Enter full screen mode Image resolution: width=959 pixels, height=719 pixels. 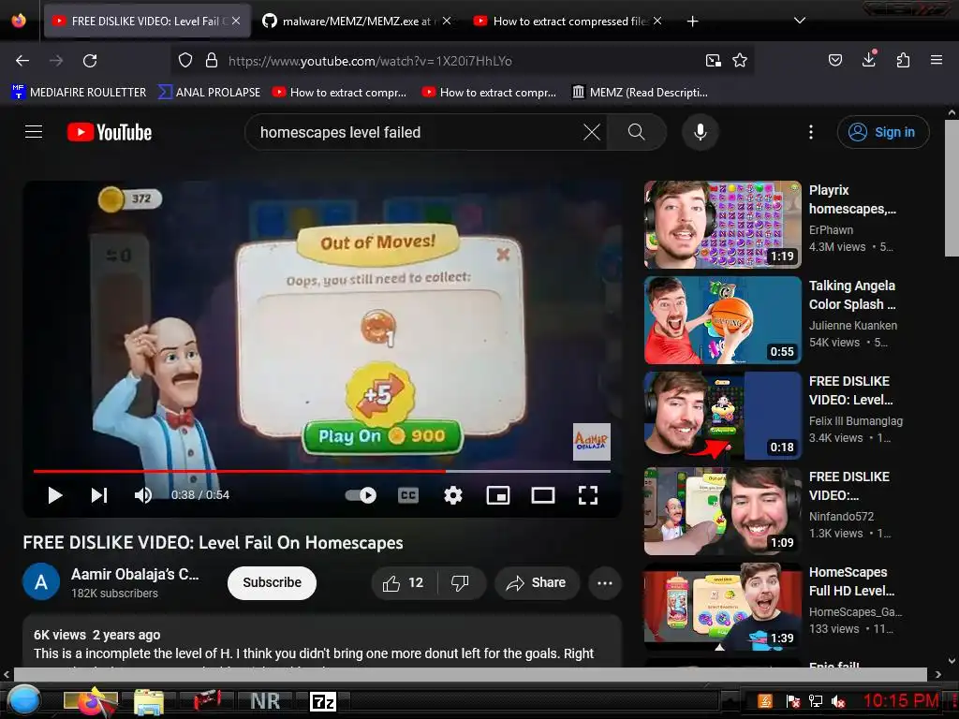[588, 495]
